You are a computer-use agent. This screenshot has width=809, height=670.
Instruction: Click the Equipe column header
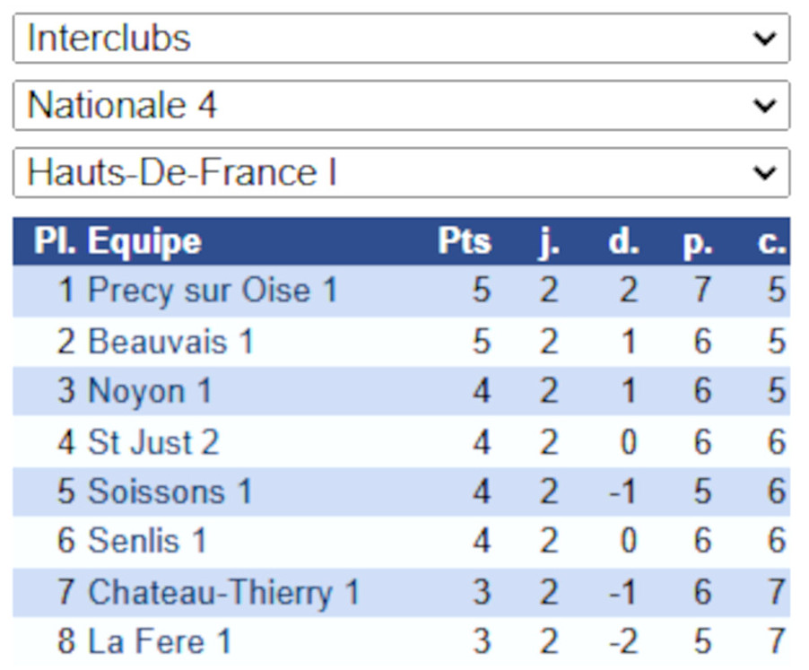pyautogui.click(x=144, y=241)
